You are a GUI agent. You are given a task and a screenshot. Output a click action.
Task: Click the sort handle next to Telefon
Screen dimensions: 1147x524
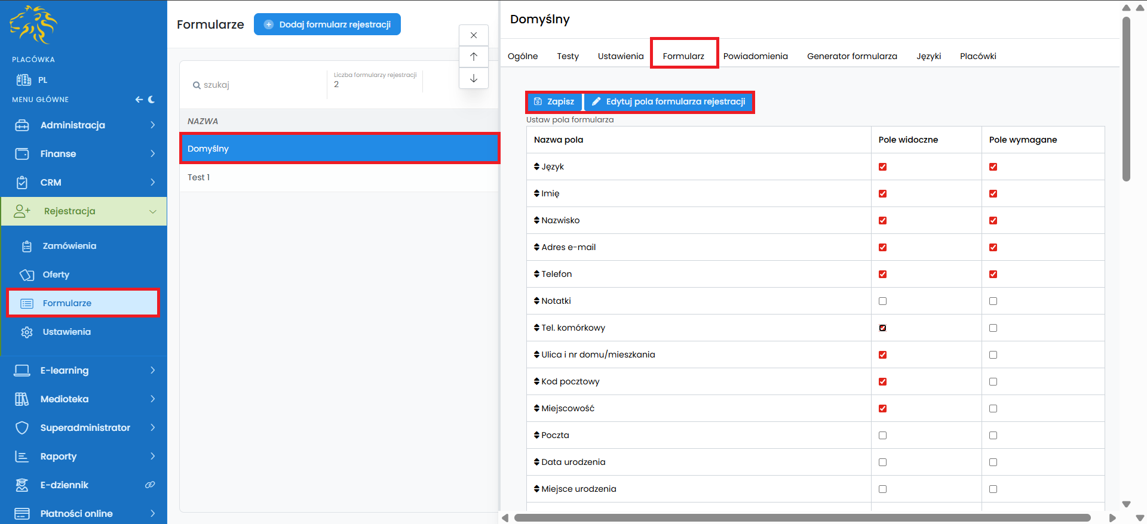[x=536, y=274]
